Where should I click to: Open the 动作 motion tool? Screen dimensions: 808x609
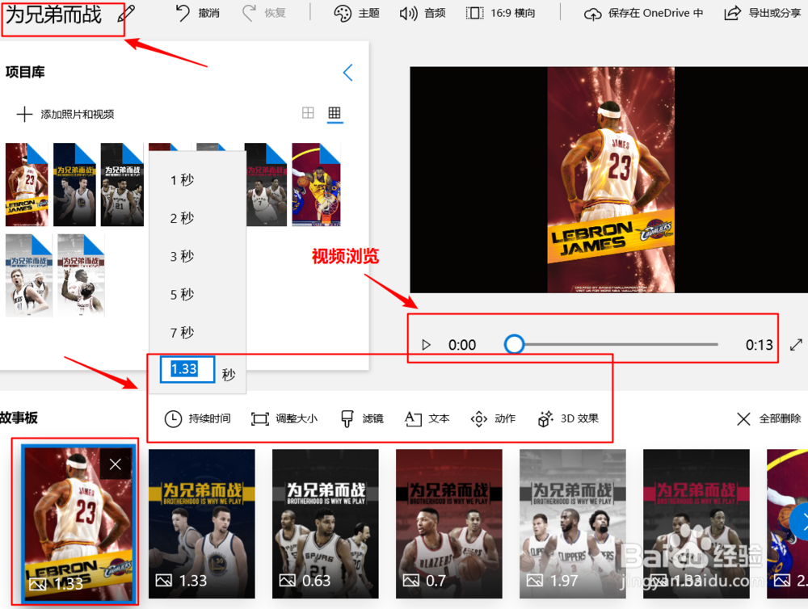coord(493,418)
